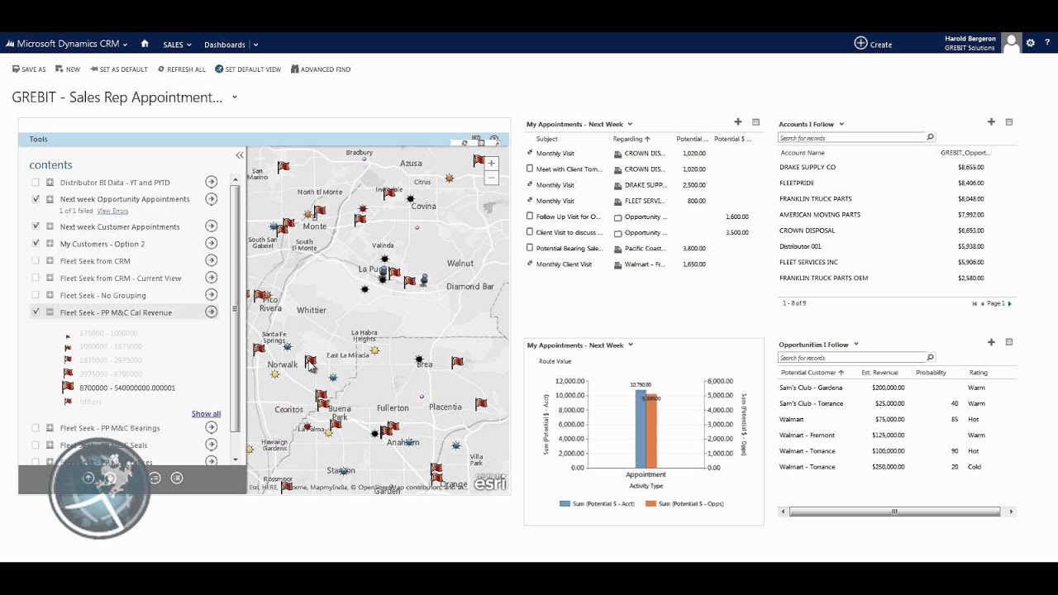Zoom out on the map
This screenshot has width=1058, height=595.
pos(491,178)
